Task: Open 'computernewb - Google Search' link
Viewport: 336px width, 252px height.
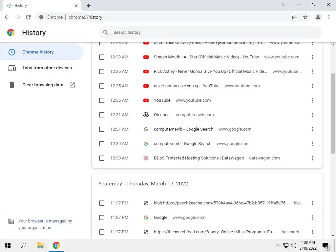Action: coord(183,129)
